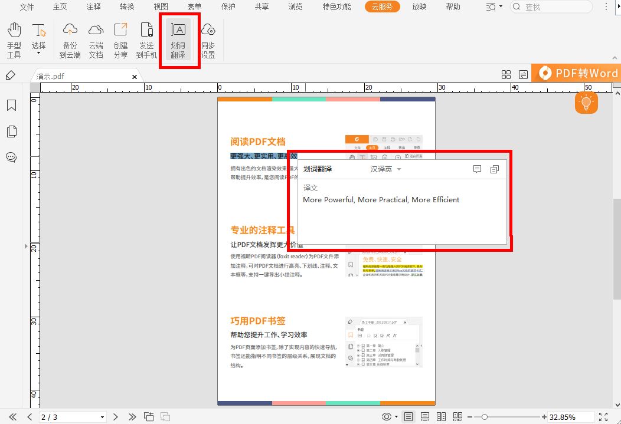The height and width of the screenshot is (424, 621).
Task: Enable facing pages layout mode
Action: (440, 416)
